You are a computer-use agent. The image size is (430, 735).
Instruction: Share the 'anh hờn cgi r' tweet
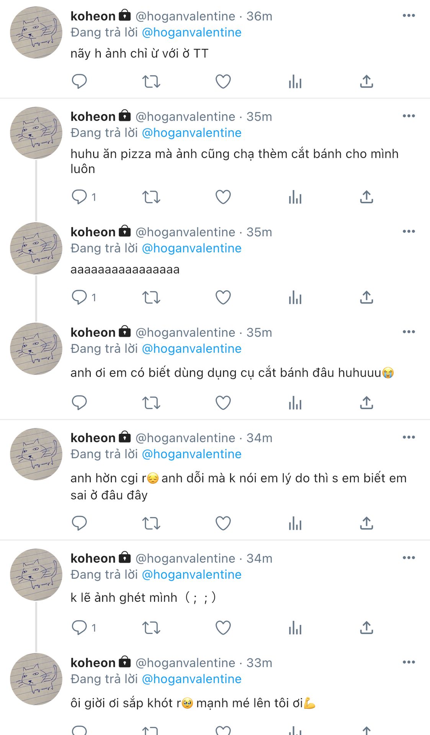click(366, 523)
